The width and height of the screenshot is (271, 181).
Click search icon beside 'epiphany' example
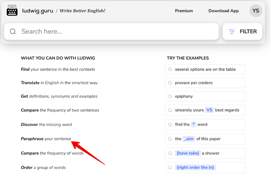(x=170, y=96)
